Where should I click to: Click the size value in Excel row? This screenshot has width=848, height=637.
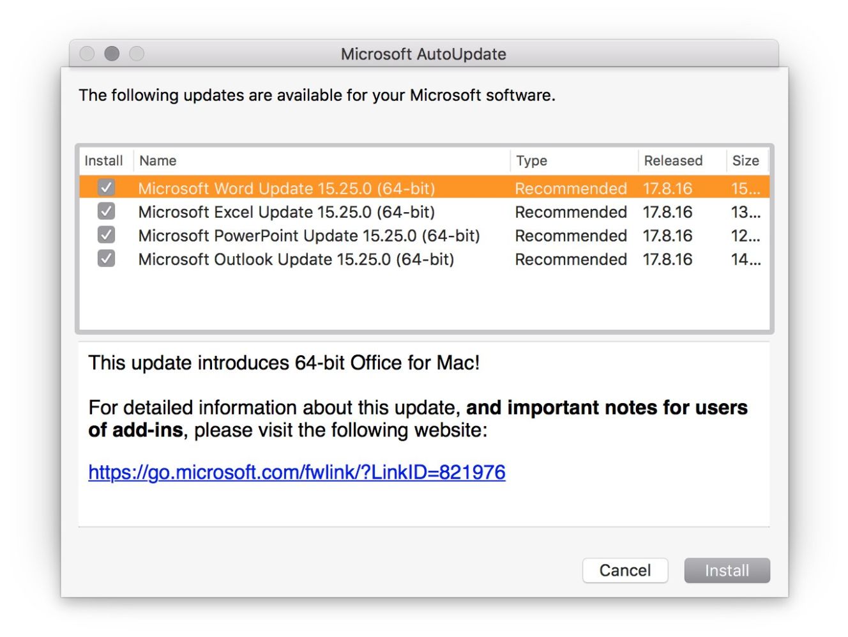point(746,211)
